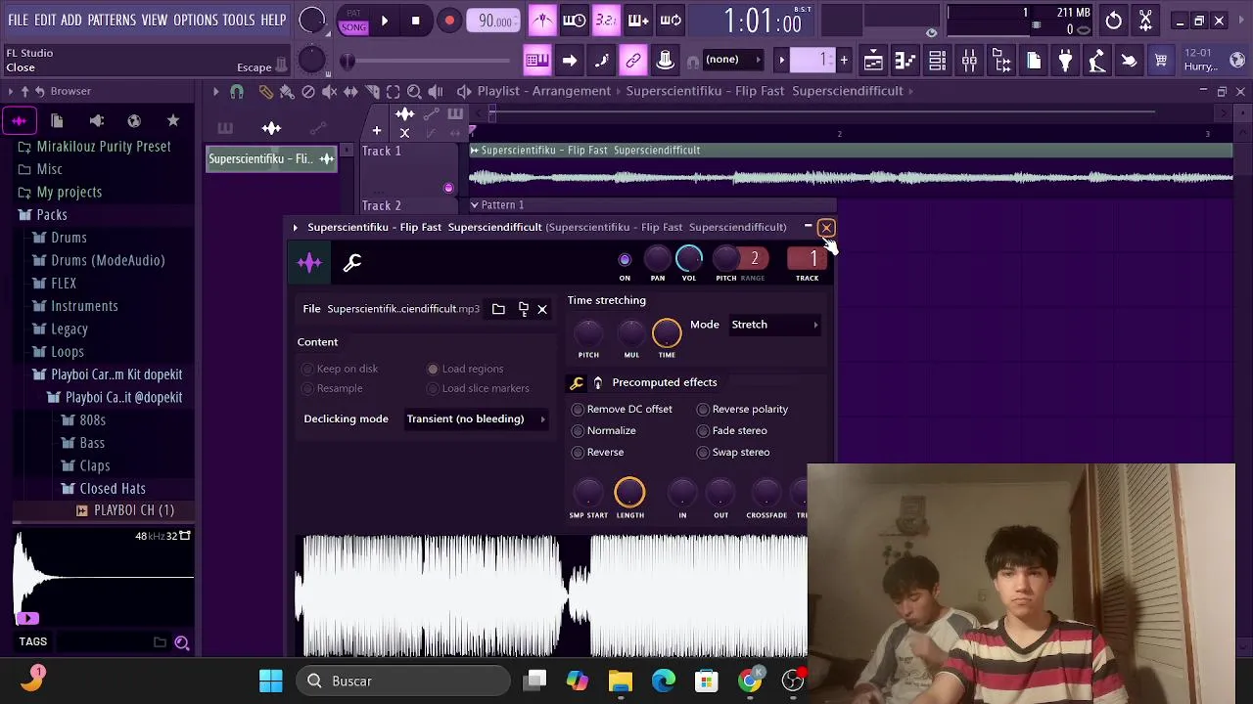Select the Slice tool in Playlist
The image size is (1253, 704).
click(372, 91)
